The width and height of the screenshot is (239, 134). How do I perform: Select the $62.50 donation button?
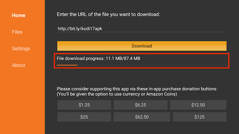142,117
